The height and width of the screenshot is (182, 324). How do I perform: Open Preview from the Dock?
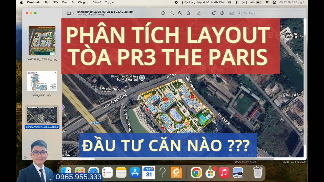click(238, 173)
